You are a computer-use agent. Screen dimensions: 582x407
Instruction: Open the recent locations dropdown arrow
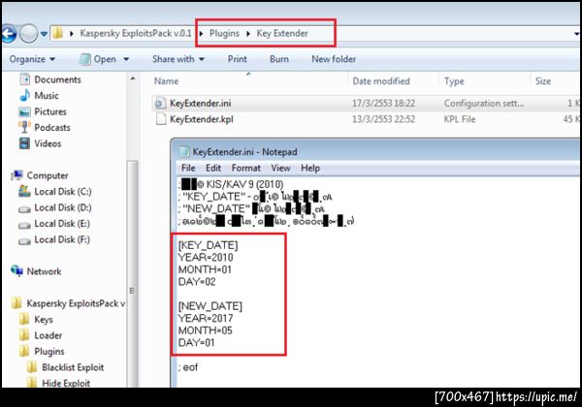pyautogui.click(x=44, y=34)
